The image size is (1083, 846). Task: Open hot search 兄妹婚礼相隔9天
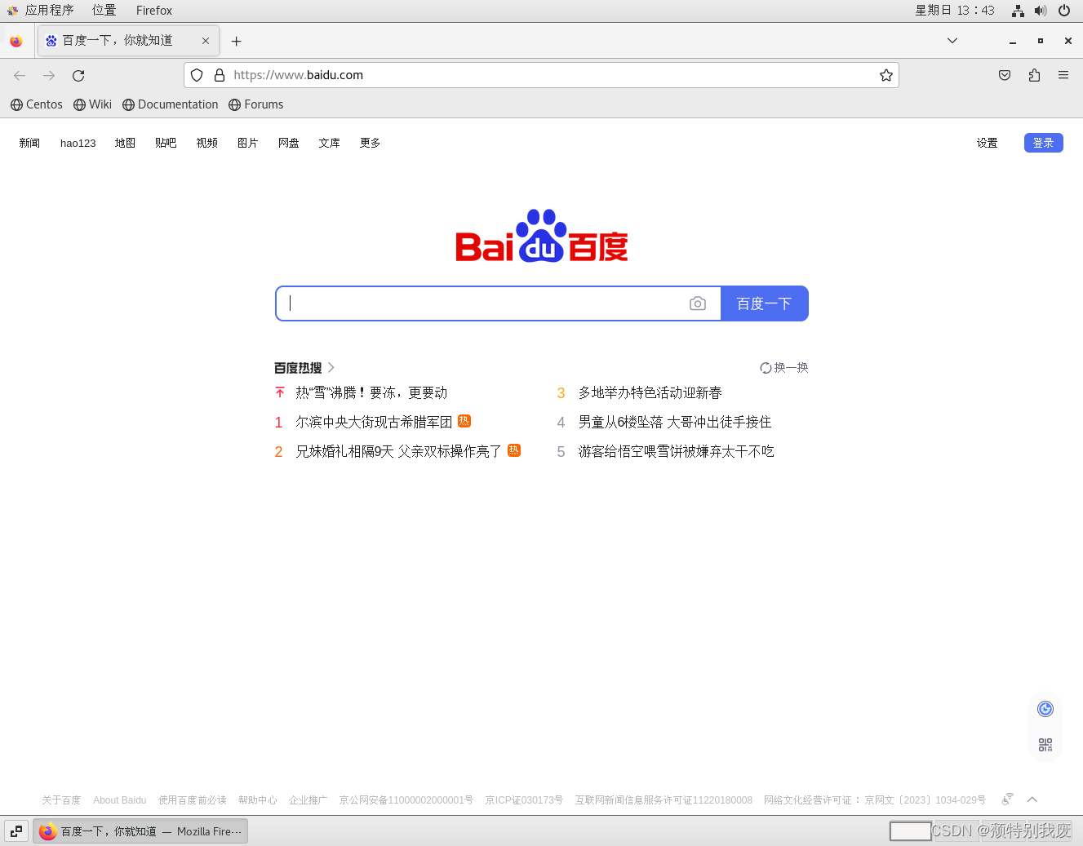pos(398,451)
